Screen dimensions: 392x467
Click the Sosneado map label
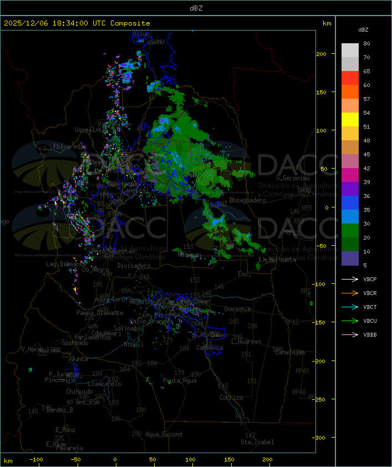coord(75,343)
